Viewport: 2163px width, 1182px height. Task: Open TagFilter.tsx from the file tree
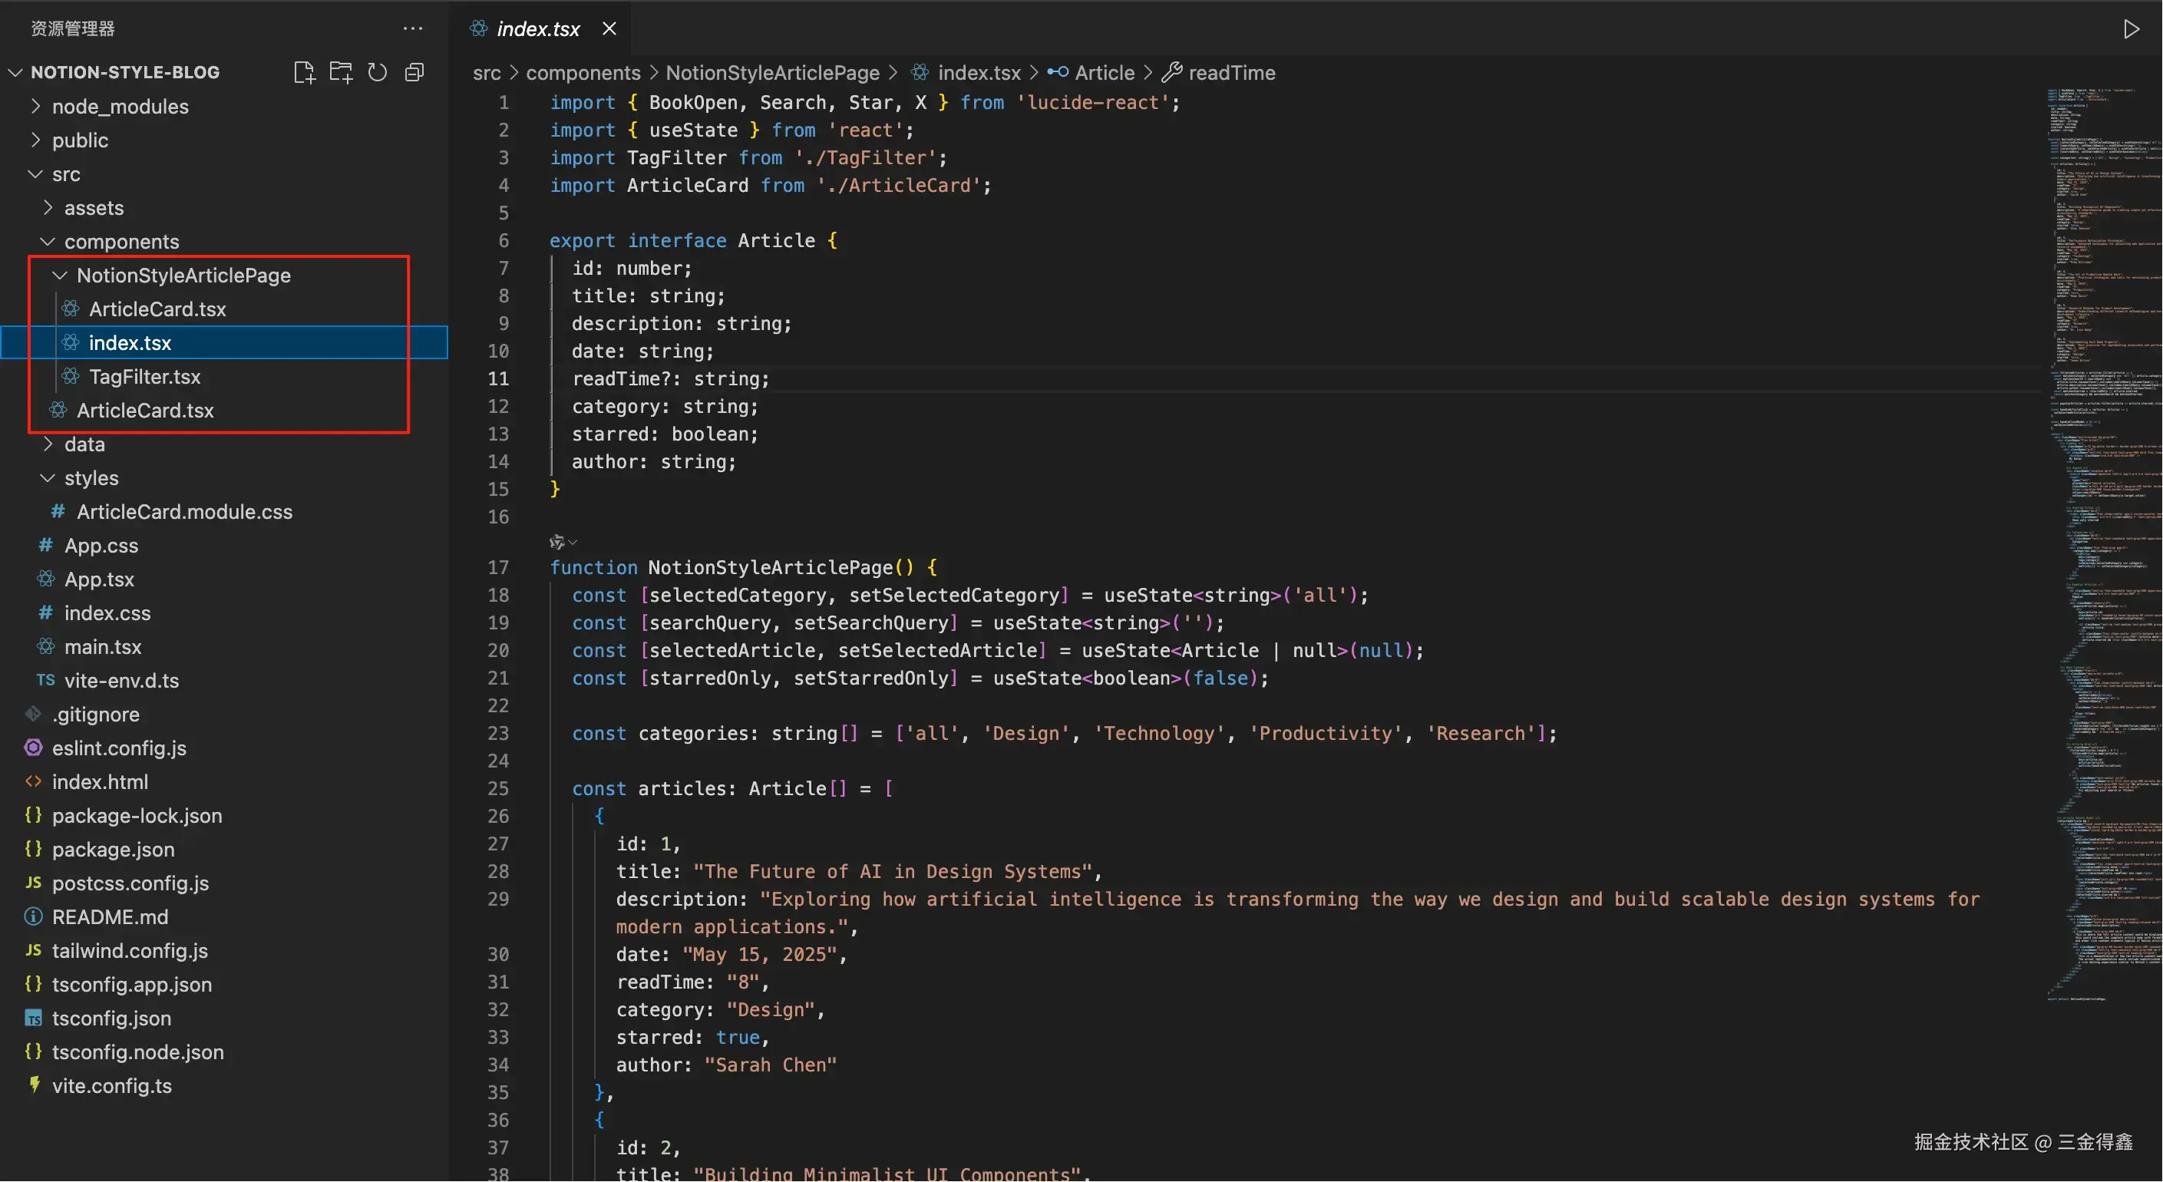pos(144,377)
